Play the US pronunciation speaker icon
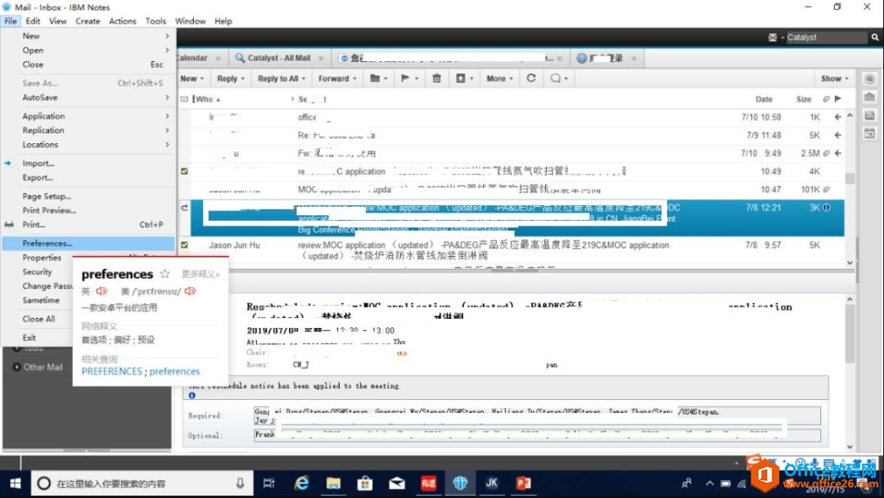The width and height of the screenshot is (884, 498). (x=190, y=291)
